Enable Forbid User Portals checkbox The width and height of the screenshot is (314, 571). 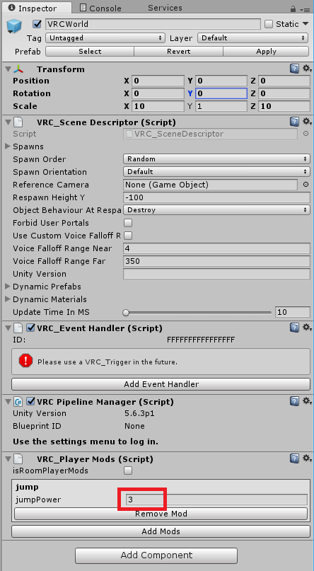(x=128, y=222)
